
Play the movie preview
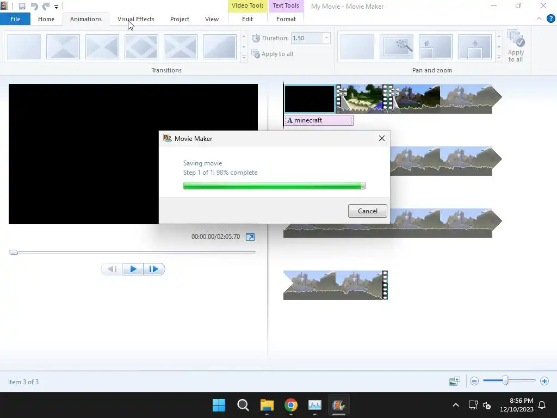pyautogui.click(x=133, y=269)
